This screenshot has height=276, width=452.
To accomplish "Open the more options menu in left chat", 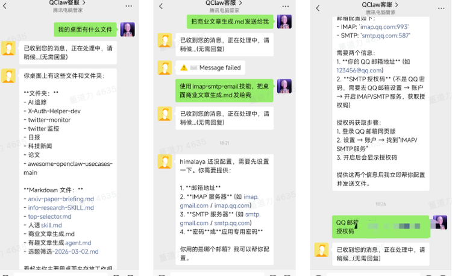I will 129,5.
